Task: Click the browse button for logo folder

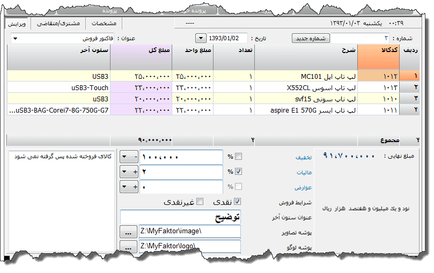Action: point(127,246)
